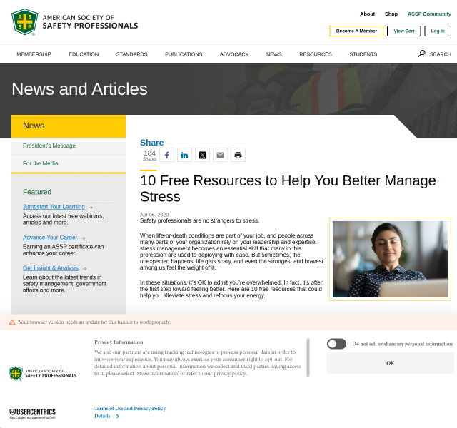Click the warning triangle icon in the banner
This screenshot has height=428, width=457.
click(x=12, y=322)
